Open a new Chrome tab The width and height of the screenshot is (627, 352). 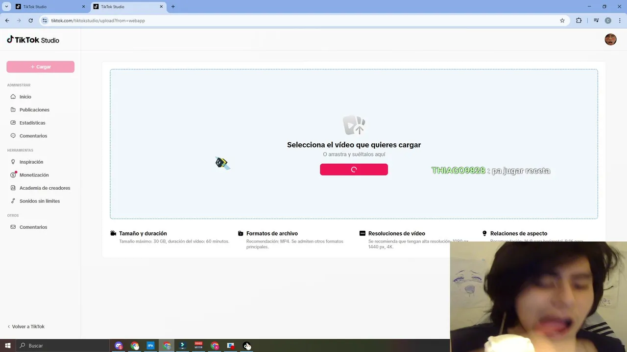173,7
